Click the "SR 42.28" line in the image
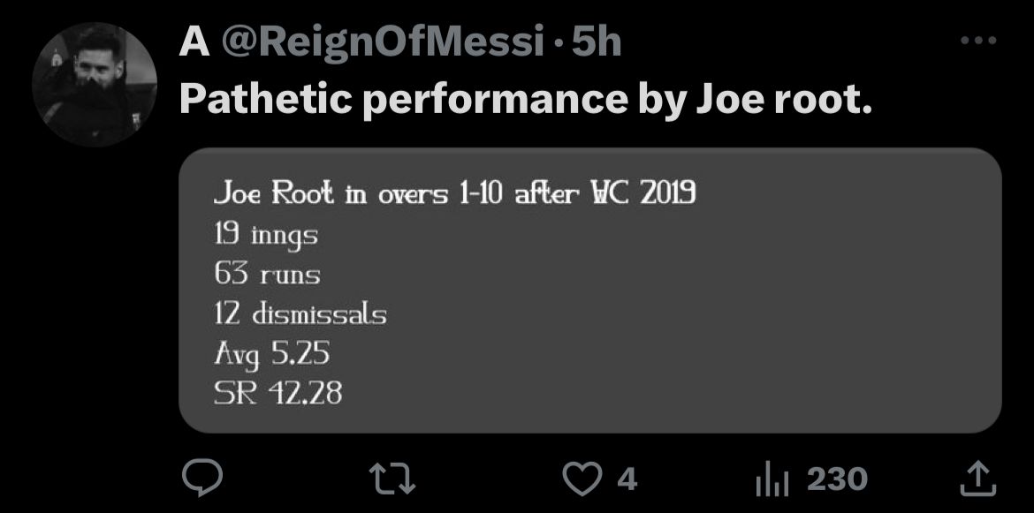The image size is (1034, 513). (x=278, y=393)
